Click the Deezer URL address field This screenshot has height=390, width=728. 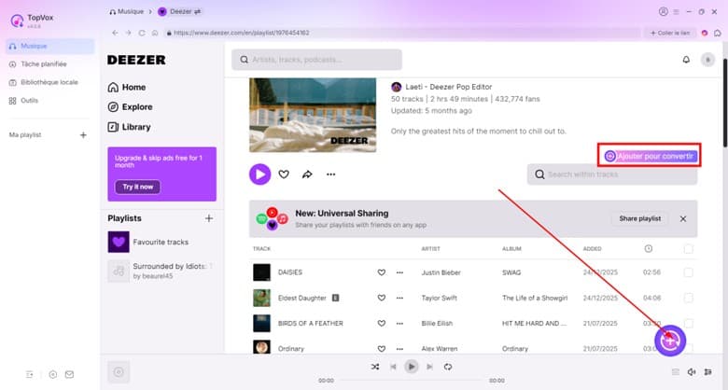pyautogui.click(x=401, y=33)
